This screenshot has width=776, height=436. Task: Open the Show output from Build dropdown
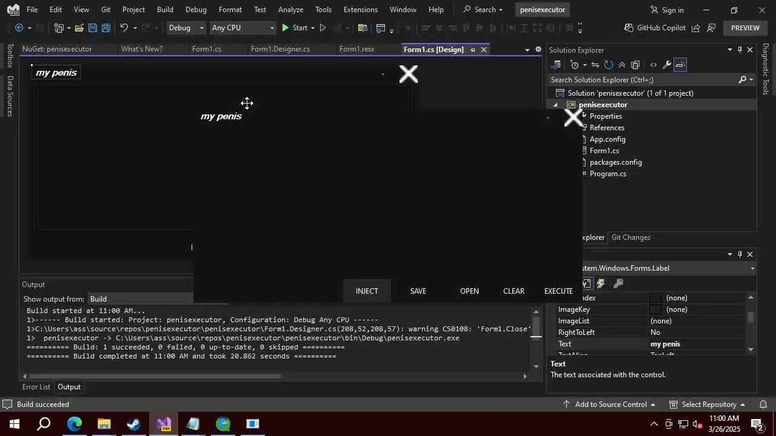click(141, 299)
